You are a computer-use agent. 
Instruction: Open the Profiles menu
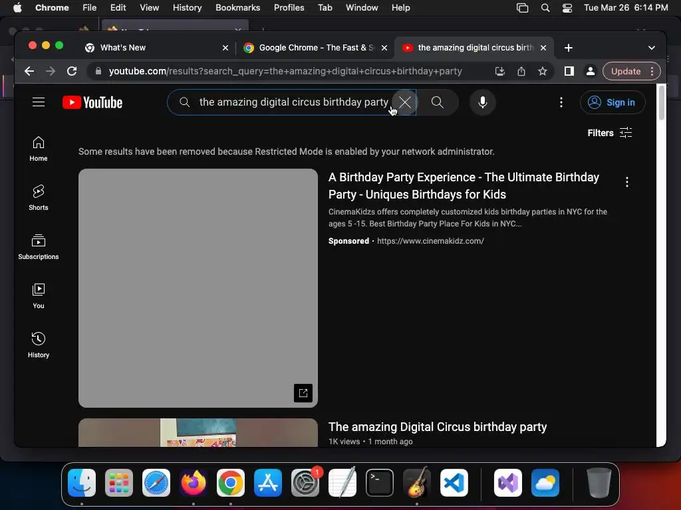click(289, 7)
